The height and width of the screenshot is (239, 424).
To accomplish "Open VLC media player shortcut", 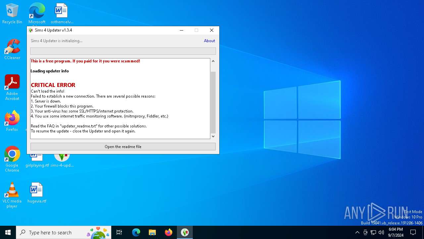I will coord(12,195).
